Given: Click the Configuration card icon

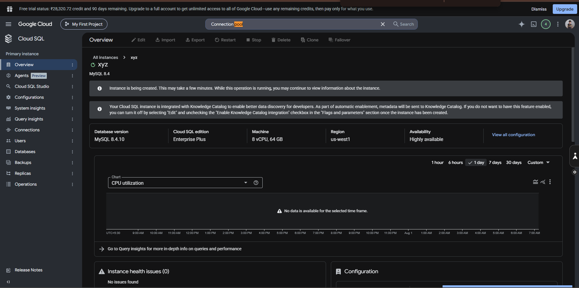Looking at the screenshot, I should tap(338, 272).
